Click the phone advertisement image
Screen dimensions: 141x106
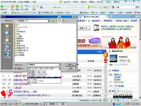[96, 28]
